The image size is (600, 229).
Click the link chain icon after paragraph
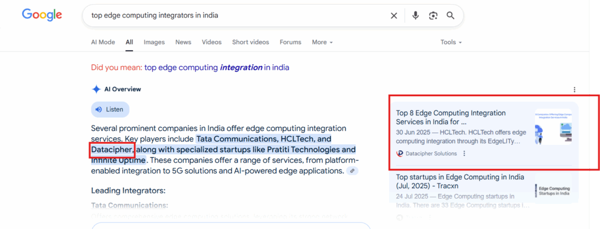(x=352, y=171)
